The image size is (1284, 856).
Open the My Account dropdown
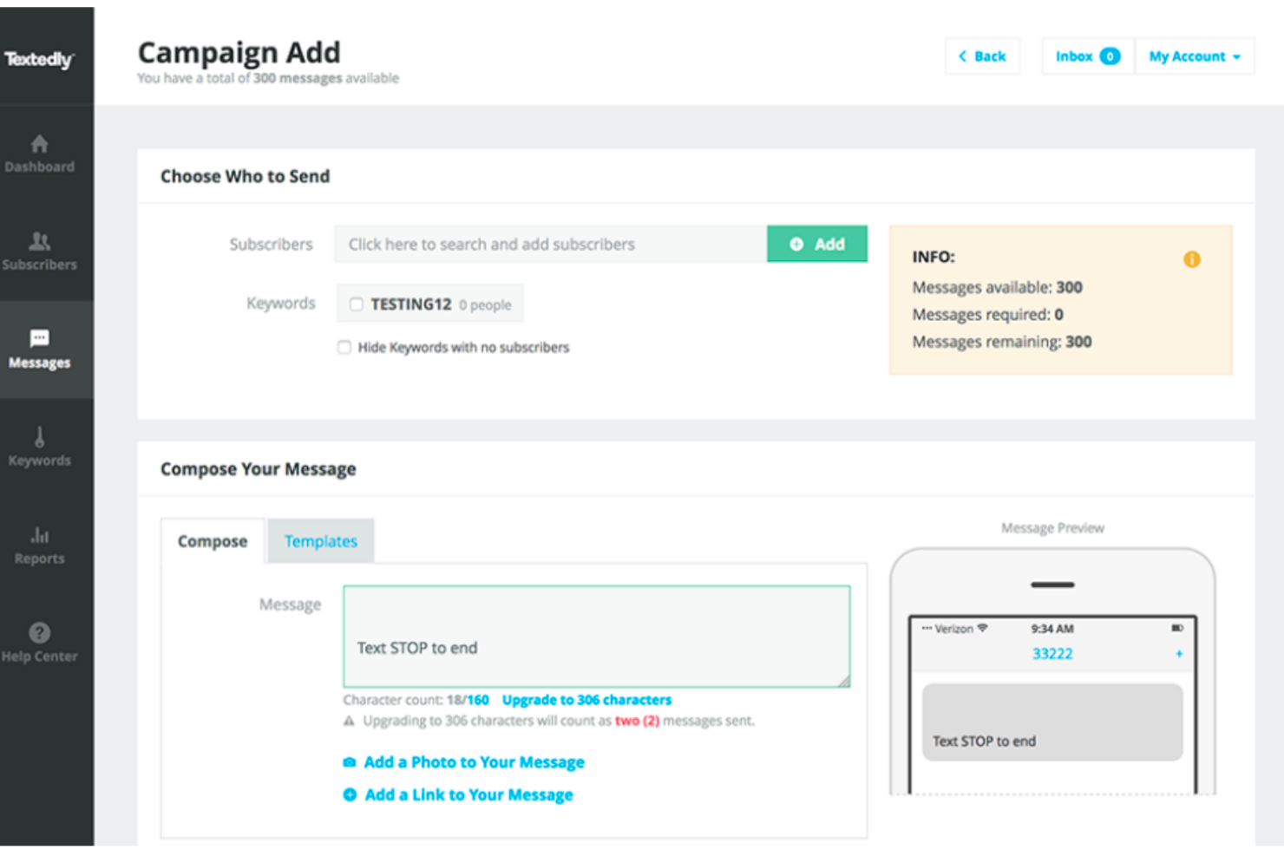1195,56
